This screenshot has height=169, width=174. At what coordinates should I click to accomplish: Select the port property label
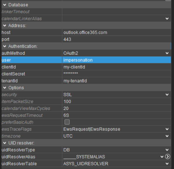(6, 40)
